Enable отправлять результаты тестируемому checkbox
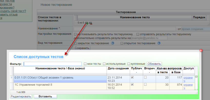The width and height of the screenshot is (210, 100). pos(138,34)
